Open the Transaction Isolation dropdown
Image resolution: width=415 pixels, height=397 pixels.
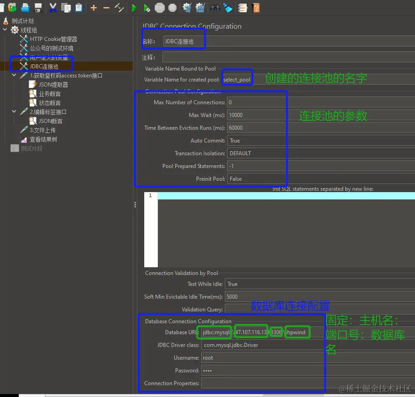click(321, 153)
